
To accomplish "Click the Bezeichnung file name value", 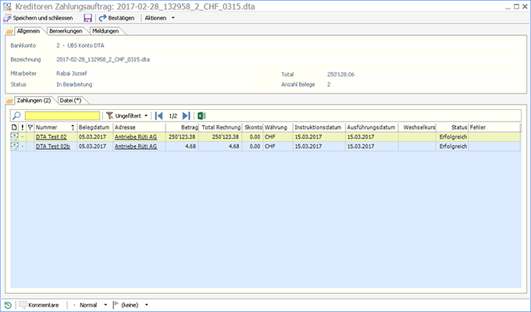I will point(103,59).
